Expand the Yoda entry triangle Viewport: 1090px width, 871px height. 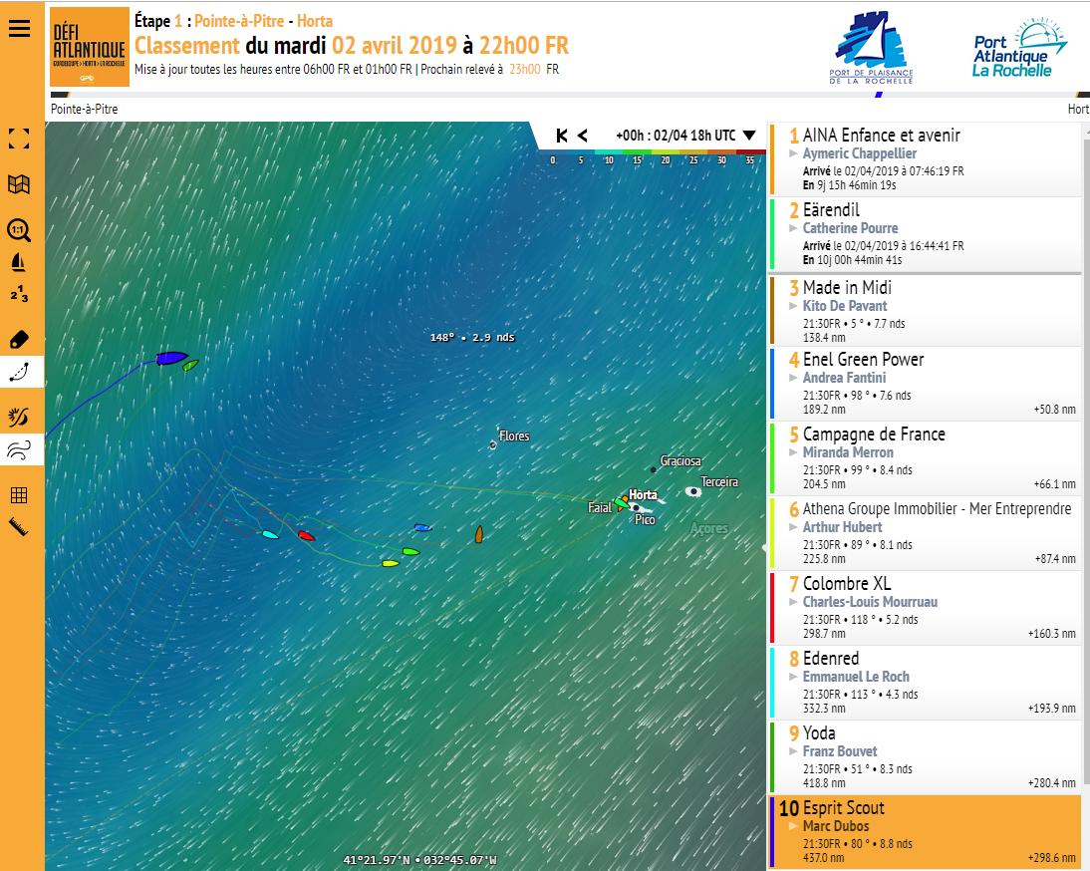click(x=793, y=751)
